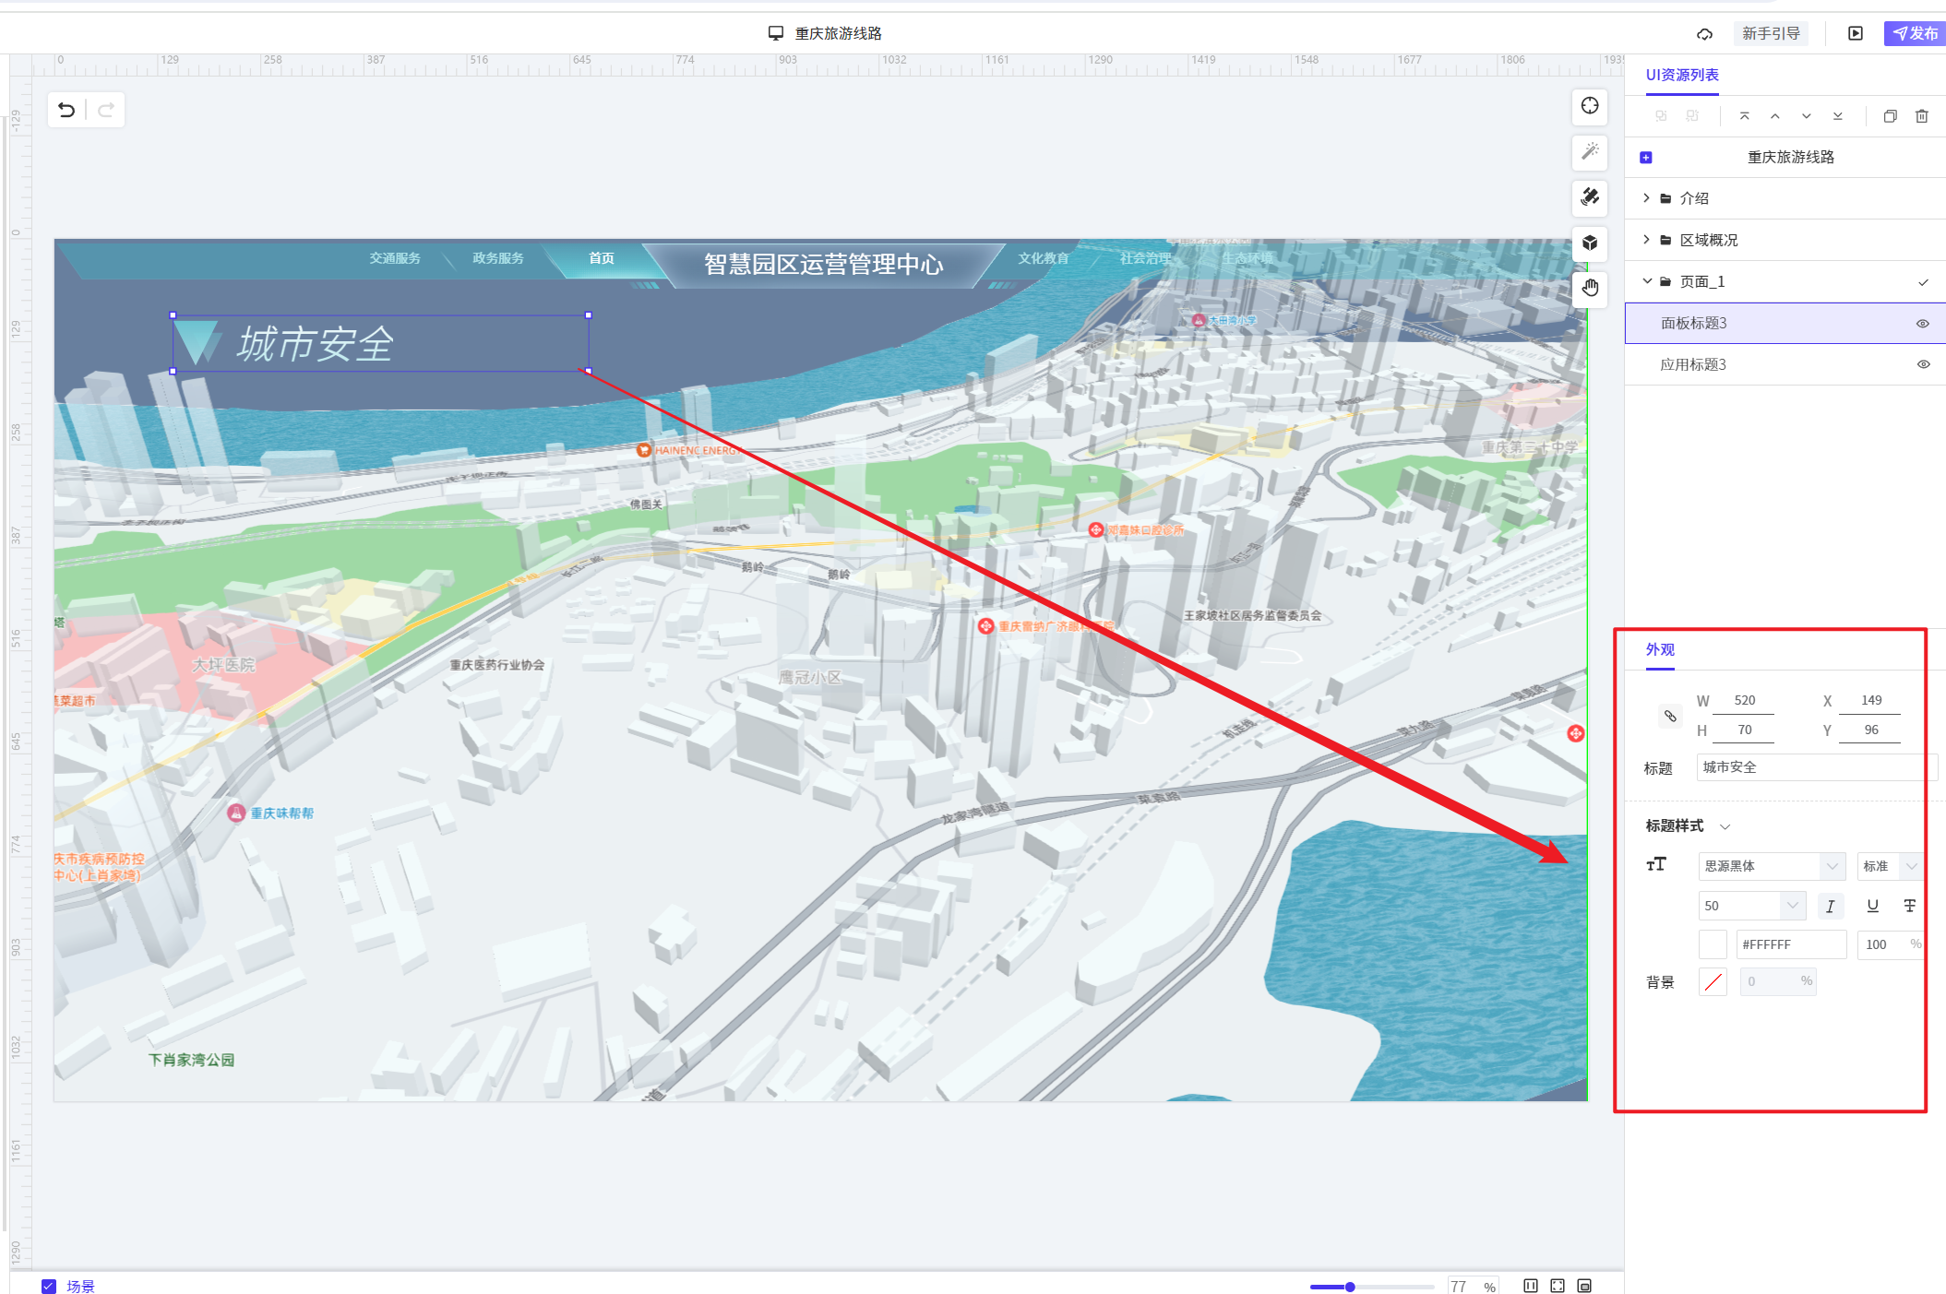1946x1294 pixels.
Task: Click the 重庆旅游线路 project title
Action: (x=838, y=33)
